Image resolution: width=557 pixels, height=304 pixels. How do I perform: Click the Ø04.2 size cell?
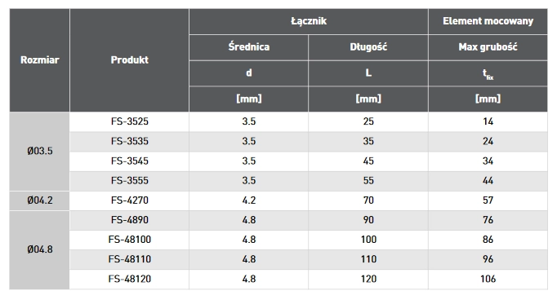(x=39, y=200)
